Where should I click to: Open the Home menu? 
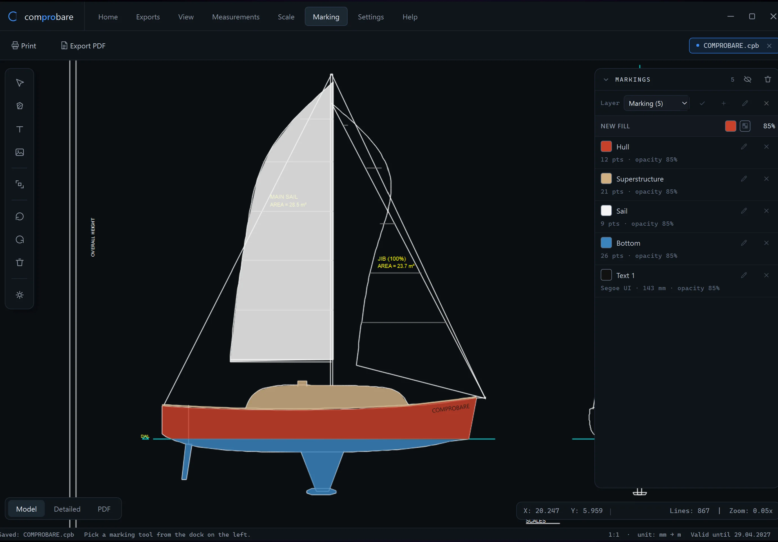(x=108, y=17)
